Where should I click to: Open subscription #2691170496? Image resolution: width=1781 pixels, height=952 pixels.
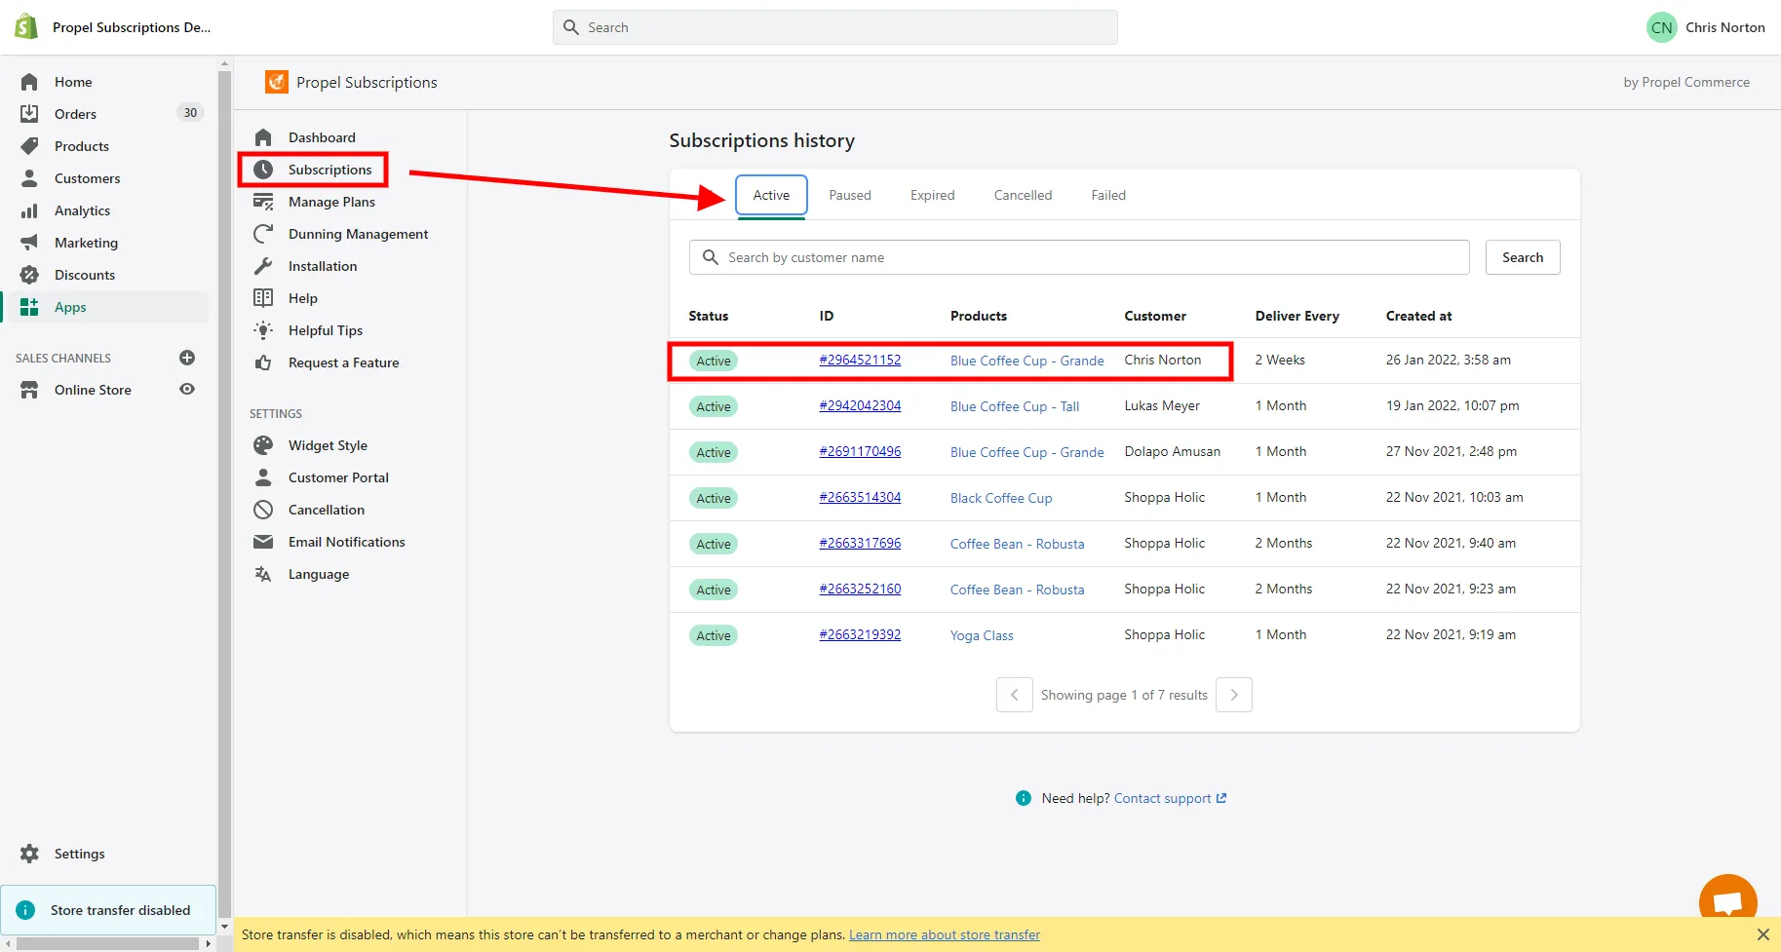click(x=860, y=451)
